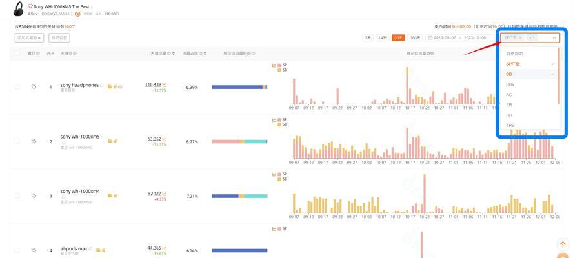Select the AC option in the dropdown list
The width and height of the screenshot is (573, 258).
(x=529, y=95)
